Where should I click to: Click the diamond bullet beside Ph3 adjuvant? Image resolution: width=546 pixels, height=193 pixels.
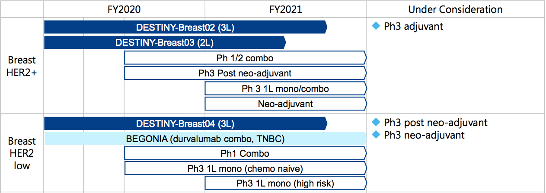376,26
